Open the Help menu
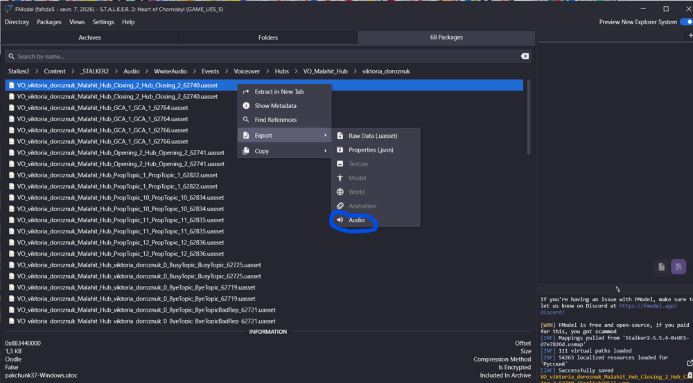The height and width of the screenshot is (383, 693). pyautogui.click(x=128, y=22)
